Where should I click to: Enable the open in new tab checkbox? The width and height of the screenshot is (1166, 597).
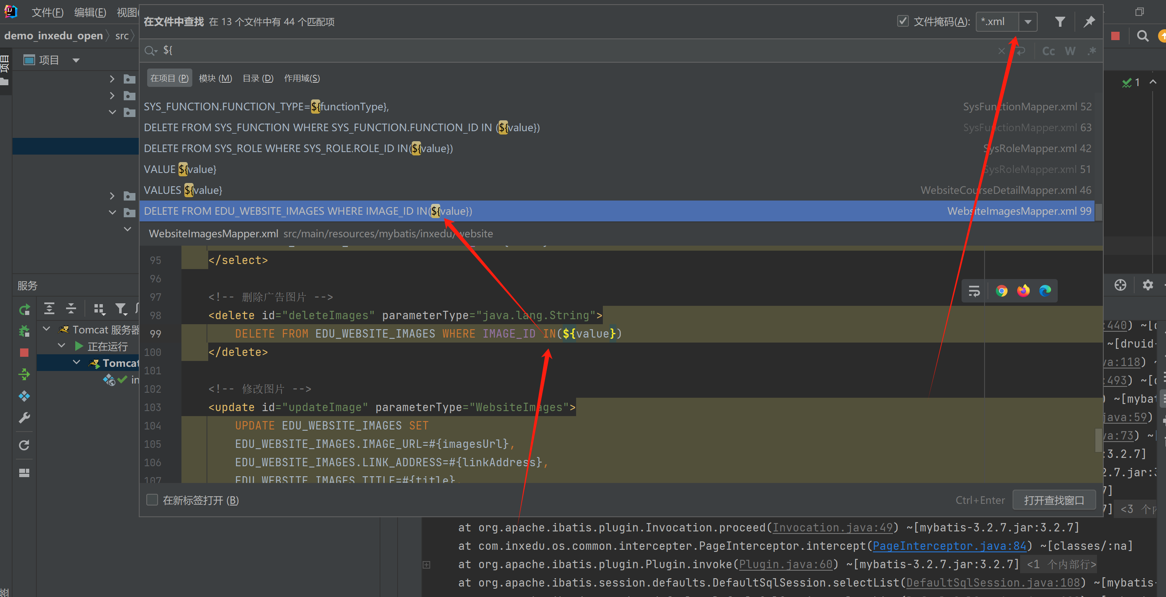pyautogui.click(x=152, y=500)
